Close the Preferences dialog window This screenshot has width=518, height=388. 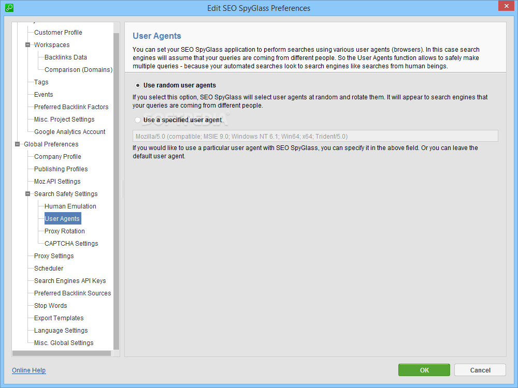click(x=507, y=6)
